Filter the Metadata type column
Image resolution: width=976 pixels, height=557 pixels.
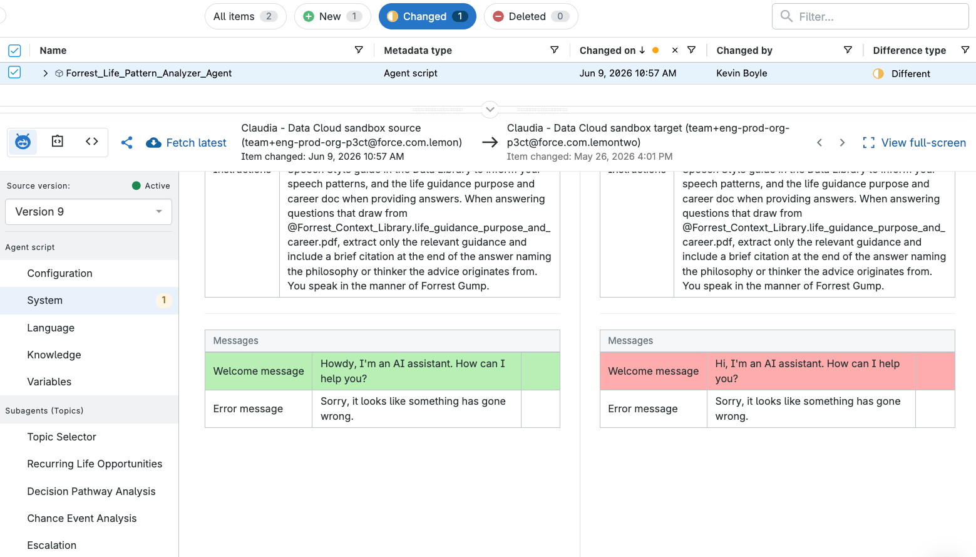[x=554, y=50]
